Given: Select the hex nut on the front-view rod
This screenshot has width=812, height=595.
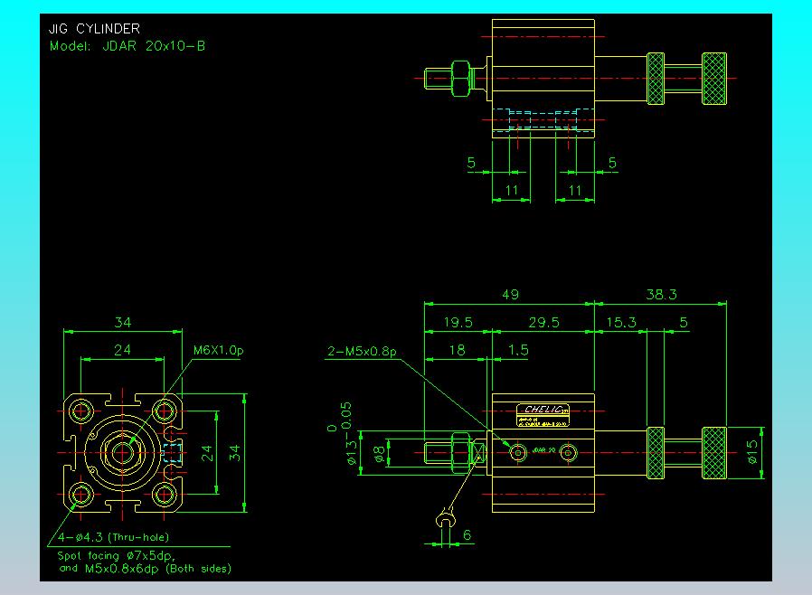Looking at the screenshot, I should [461, 453].
